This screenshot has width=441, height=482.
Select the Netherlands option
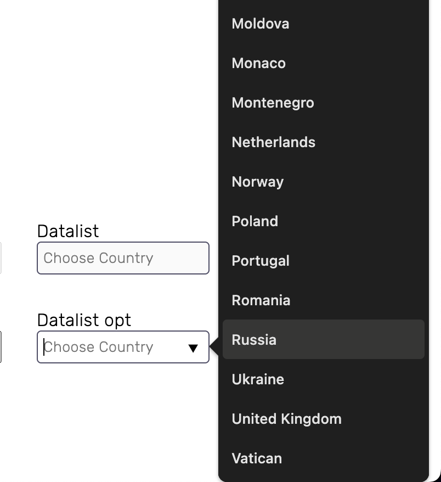click(x=324, y=142)
